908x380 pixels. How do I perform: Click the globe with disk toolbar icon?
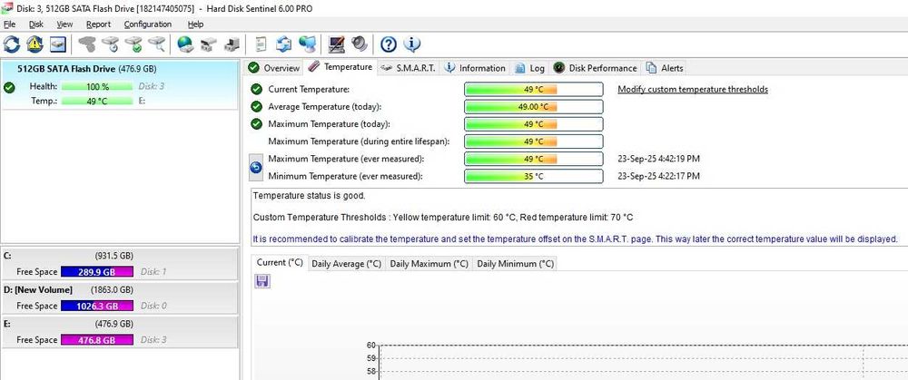tap(185, 44)
